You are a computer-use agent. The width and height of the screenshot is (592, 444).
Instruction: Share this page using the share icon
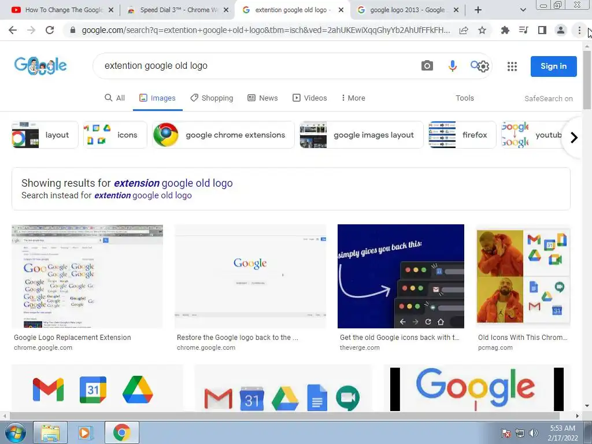464,30
